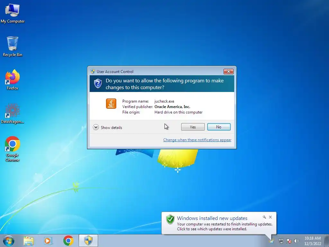Click the 12/3/2022 date in the taskbar
This screenshot has height=247, width=329.
pos(313,244)
